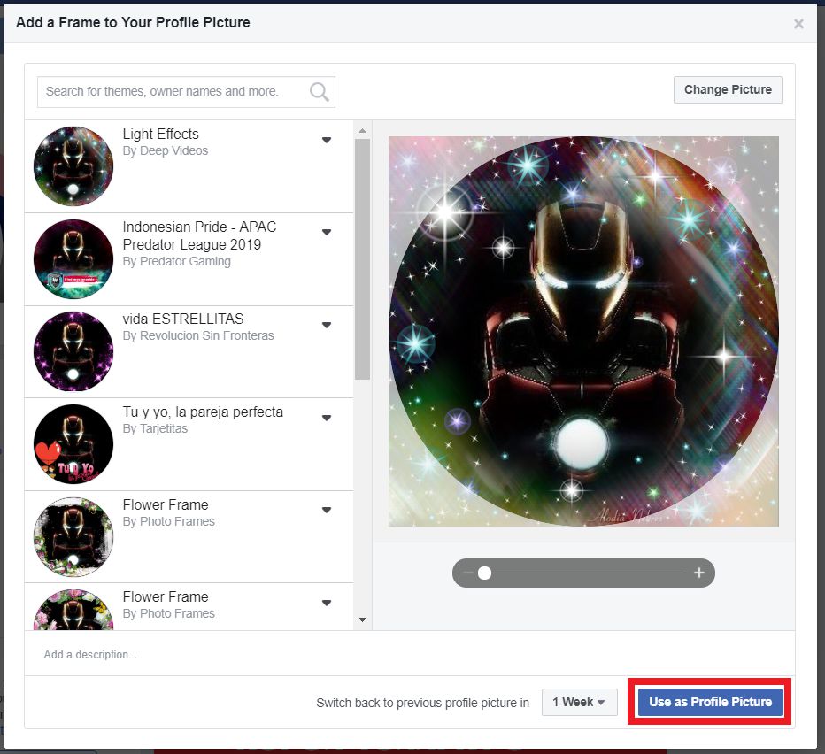Screen dimensions: 825x754
Task: Close the Add a Frame dialog
Action: tap(798, 24)
